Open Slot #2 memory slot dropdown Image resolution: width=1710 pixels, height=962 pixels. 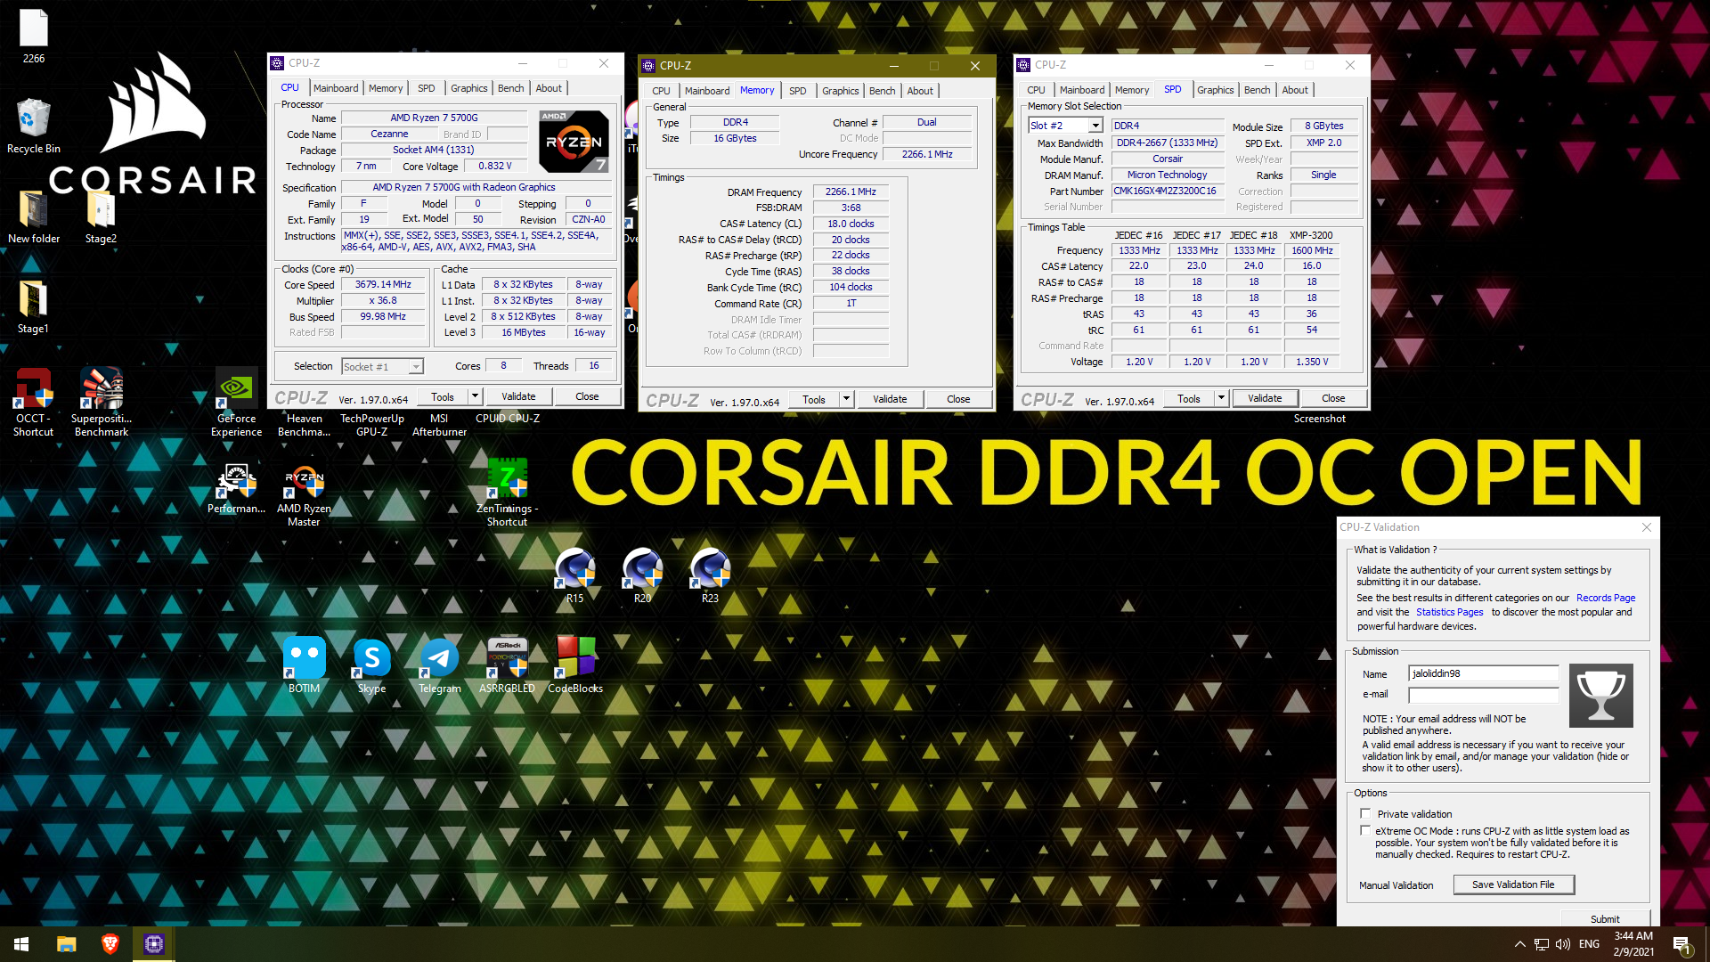(x=1095, y=126)
